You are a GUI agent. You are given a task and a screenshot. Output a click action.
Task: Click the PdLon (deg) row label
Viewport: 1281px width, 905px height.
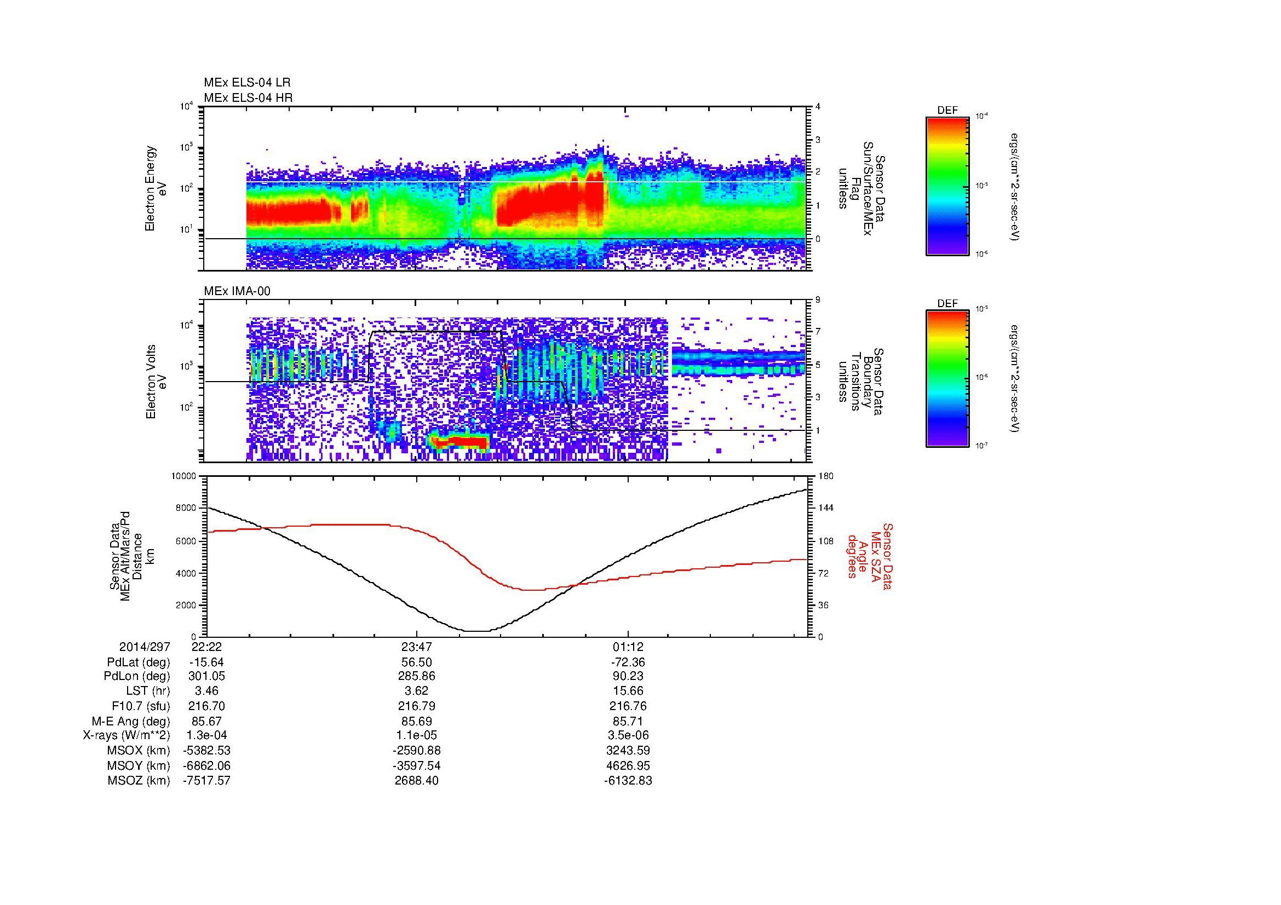(x=137, y=676)
